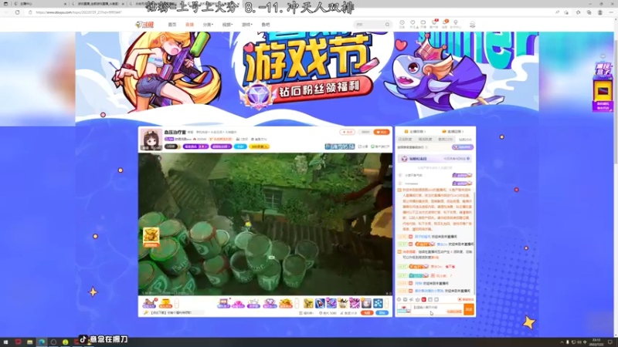Click the creator center lightbulb icon

[x=455, y=24]
